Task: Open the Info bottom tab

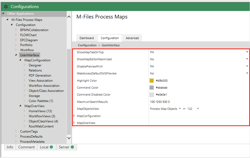Action: (x=10, y=147)
